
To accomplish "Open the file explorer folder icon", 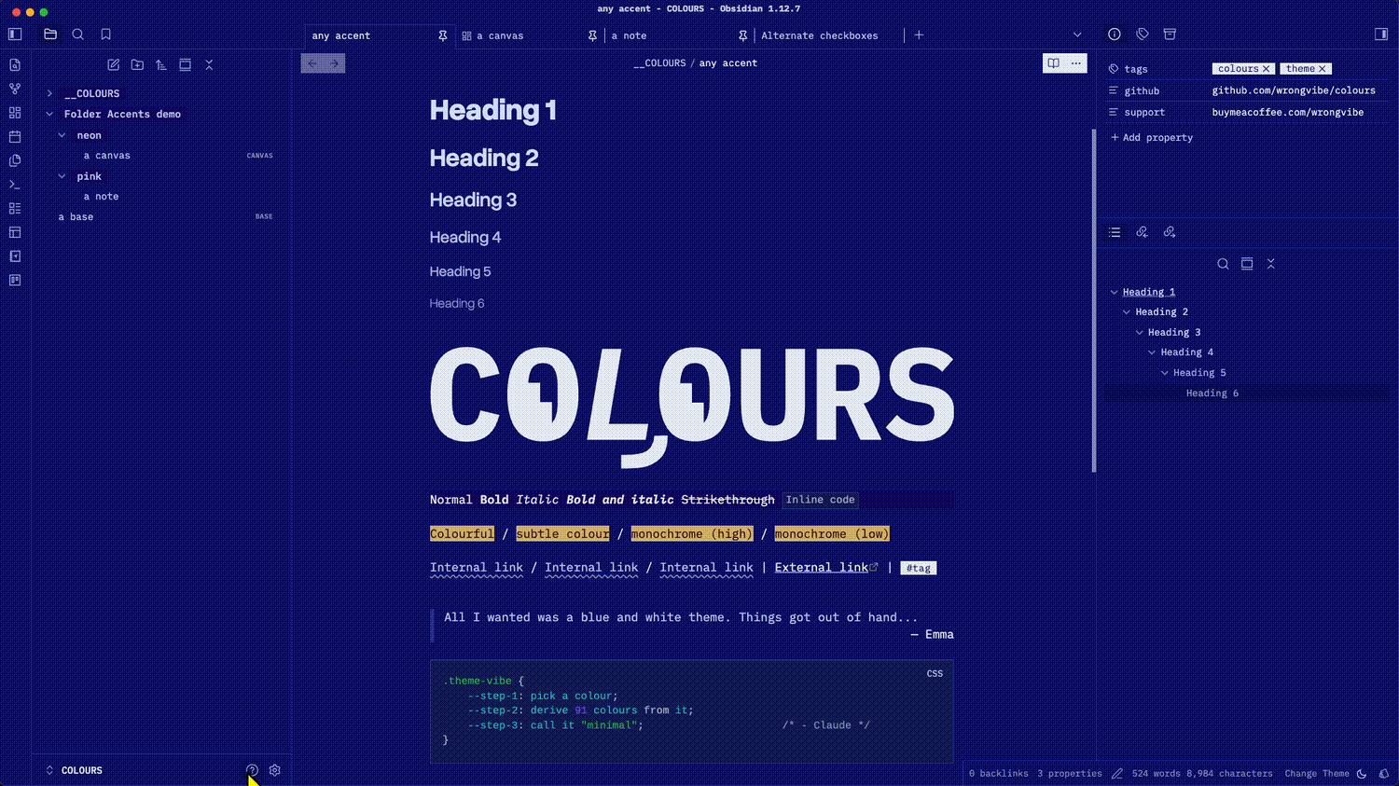I will coord(50,34).
